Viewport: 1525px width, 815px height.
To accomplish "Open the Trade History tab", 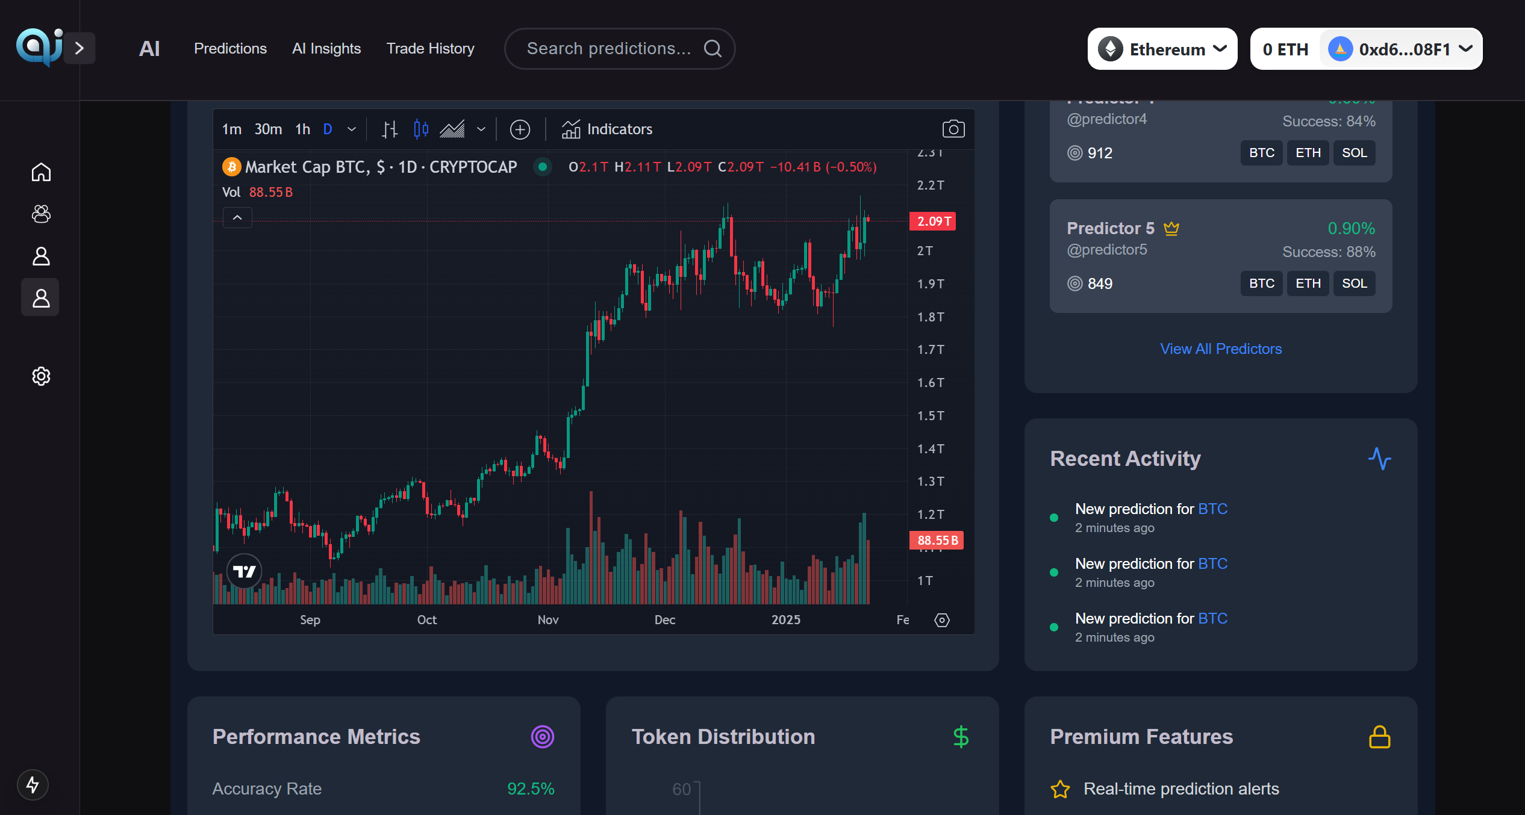I will click(430, 49).
